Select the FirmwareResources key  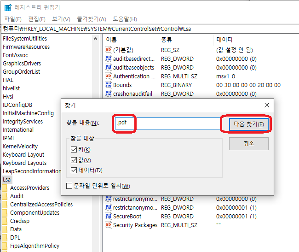pyautogui.click(x=26, y=47)
